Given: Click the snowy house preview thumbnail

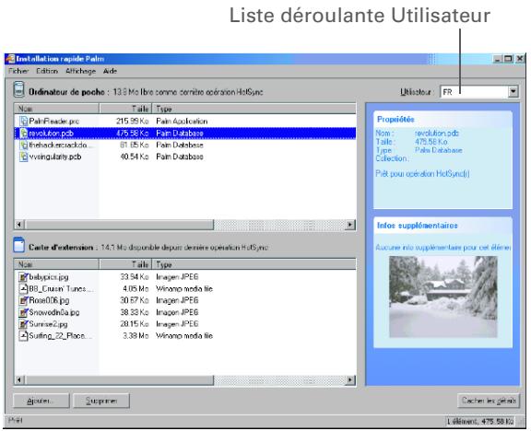Looking at the screenshot, I should (x=442, y=297).
